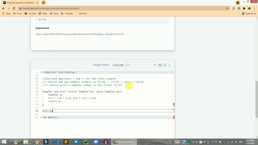258x145 pixels.
Task: Open the ENG language tray indicator
Action: (241, 142)
